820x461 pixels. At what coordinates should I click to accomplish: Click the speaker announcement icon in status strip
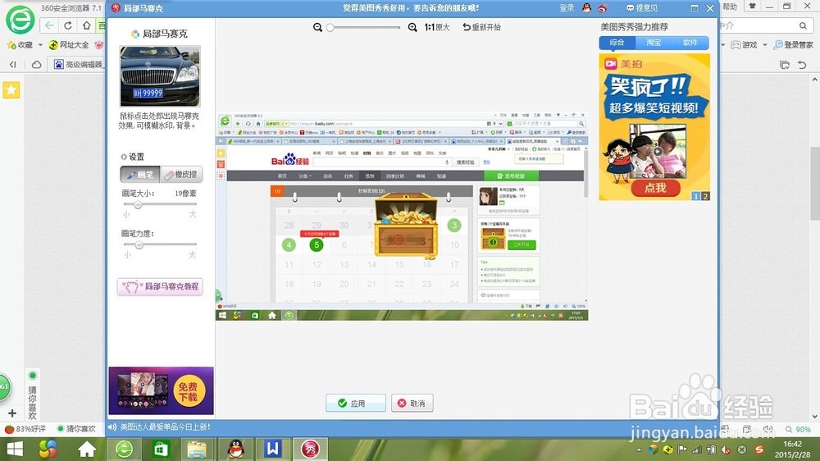112,427
